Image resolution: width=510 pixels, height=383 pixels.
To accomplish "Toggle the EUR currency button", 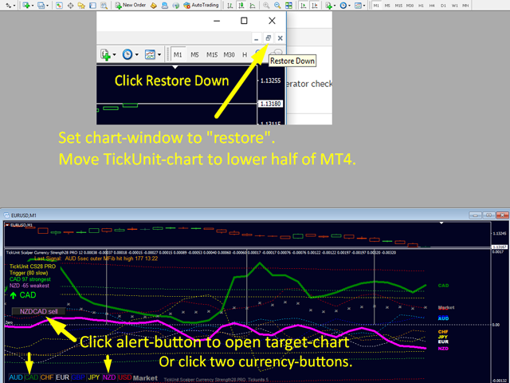I will (62, 377).
